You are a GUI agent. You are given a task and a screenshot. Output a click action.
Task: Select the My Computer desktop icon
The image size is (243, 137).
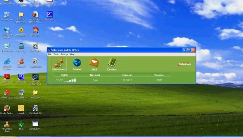pyautogui.click(x=7, y=16)
